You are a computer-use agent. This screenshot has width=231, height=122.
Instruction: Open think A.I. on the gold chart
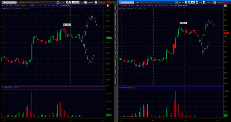click(61, 2)
